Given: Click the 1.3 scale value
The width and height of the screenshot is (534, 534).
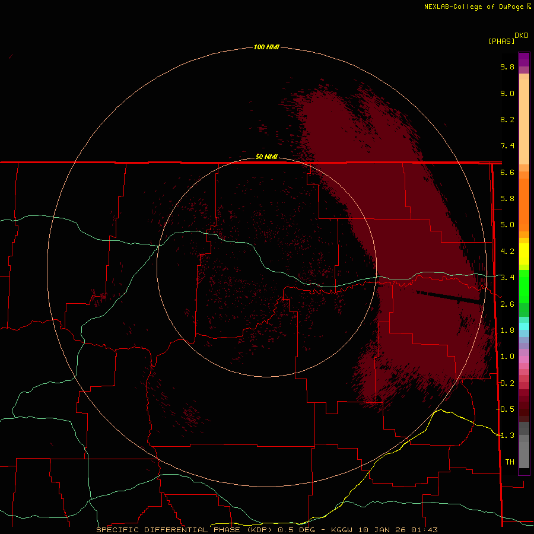Looking at the screenshot, I should (507, 436).
